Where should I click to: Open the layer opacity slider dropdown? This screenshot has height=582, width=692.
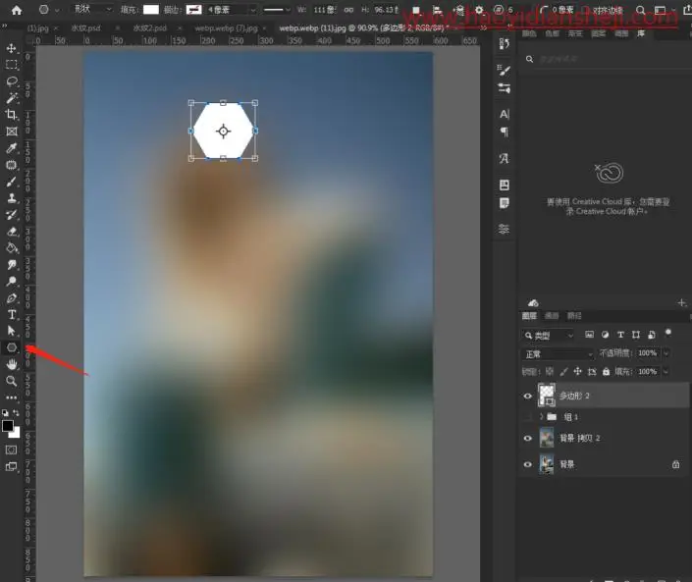(665, 353)
